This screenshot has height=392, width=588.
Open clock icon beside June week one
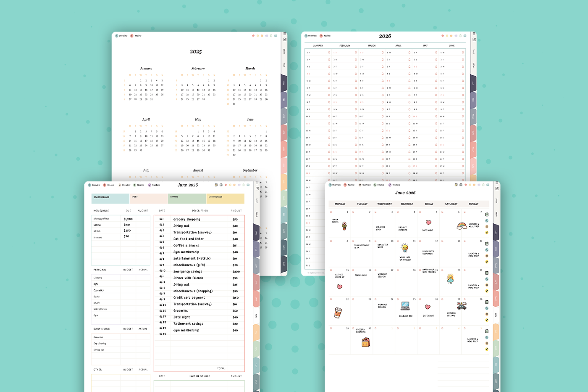click(487, 221)
